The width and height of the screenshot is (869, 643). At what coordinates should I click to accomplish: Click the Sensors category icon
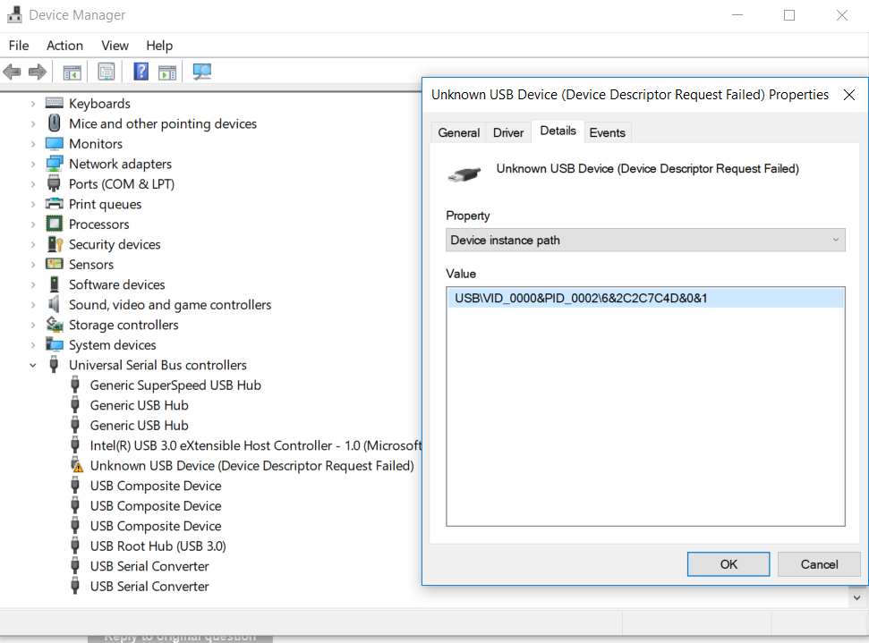tap(55, 264)
